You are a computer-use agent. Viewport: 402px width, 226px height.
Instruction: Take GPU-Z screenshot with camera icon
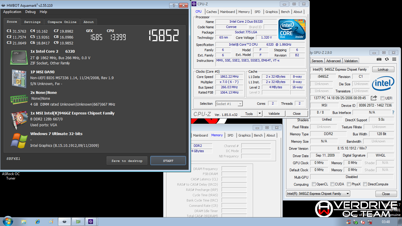coord(379,59)
